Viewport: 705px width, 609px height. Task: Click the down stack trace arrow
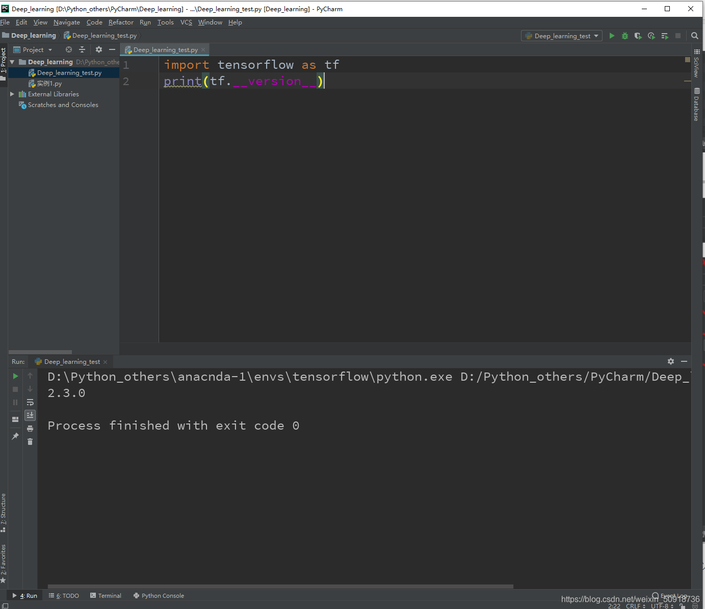(30, 389)
